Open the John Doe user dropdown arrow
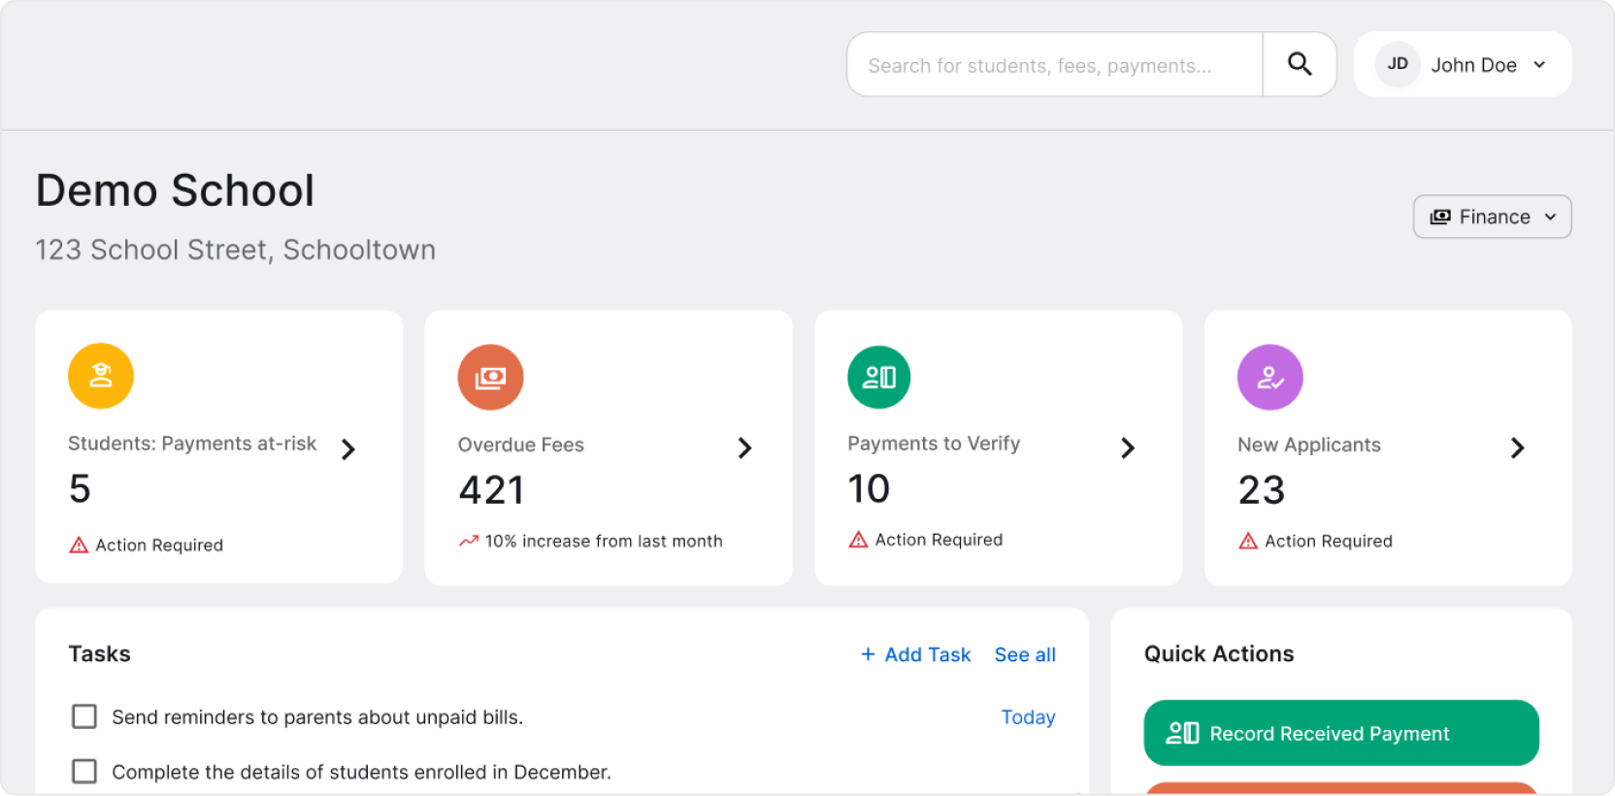 [1539, 65]
